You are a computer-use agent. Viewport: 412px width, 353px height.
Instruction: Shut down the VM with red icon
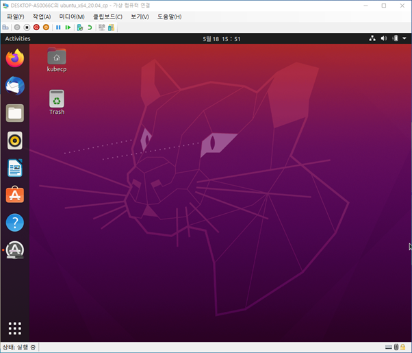tap(36, 27)
